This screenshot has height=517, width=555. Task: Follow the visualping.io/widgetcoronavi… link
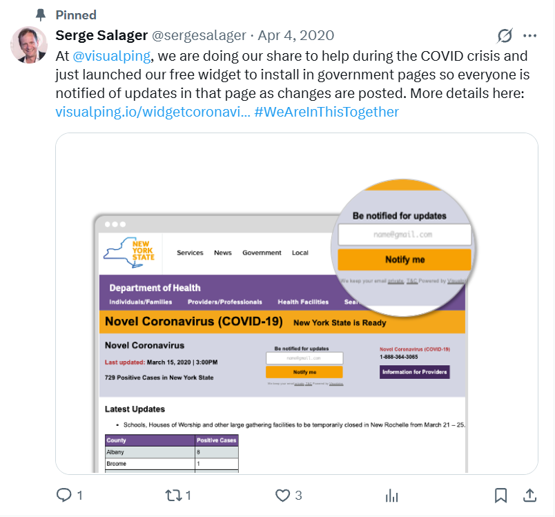[152, 111]
